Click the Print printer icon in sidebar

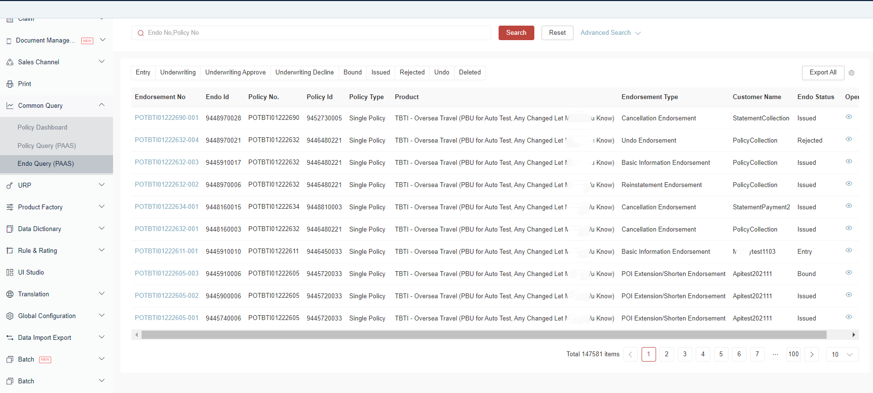pyautogui.click(x=10, y=84)
